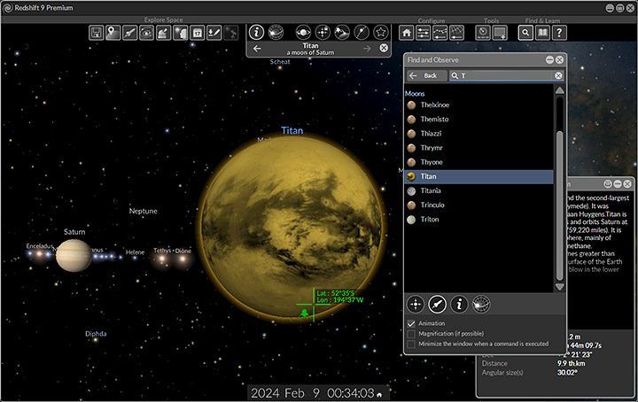Click the home icon beside the time display

[x=379, y=394]
